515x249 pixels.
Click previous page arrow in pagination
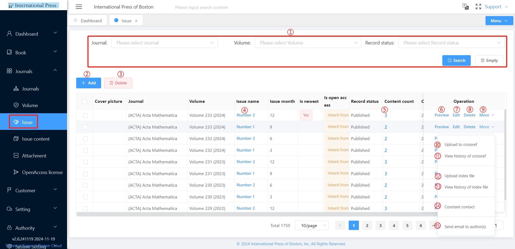(340, 225)
